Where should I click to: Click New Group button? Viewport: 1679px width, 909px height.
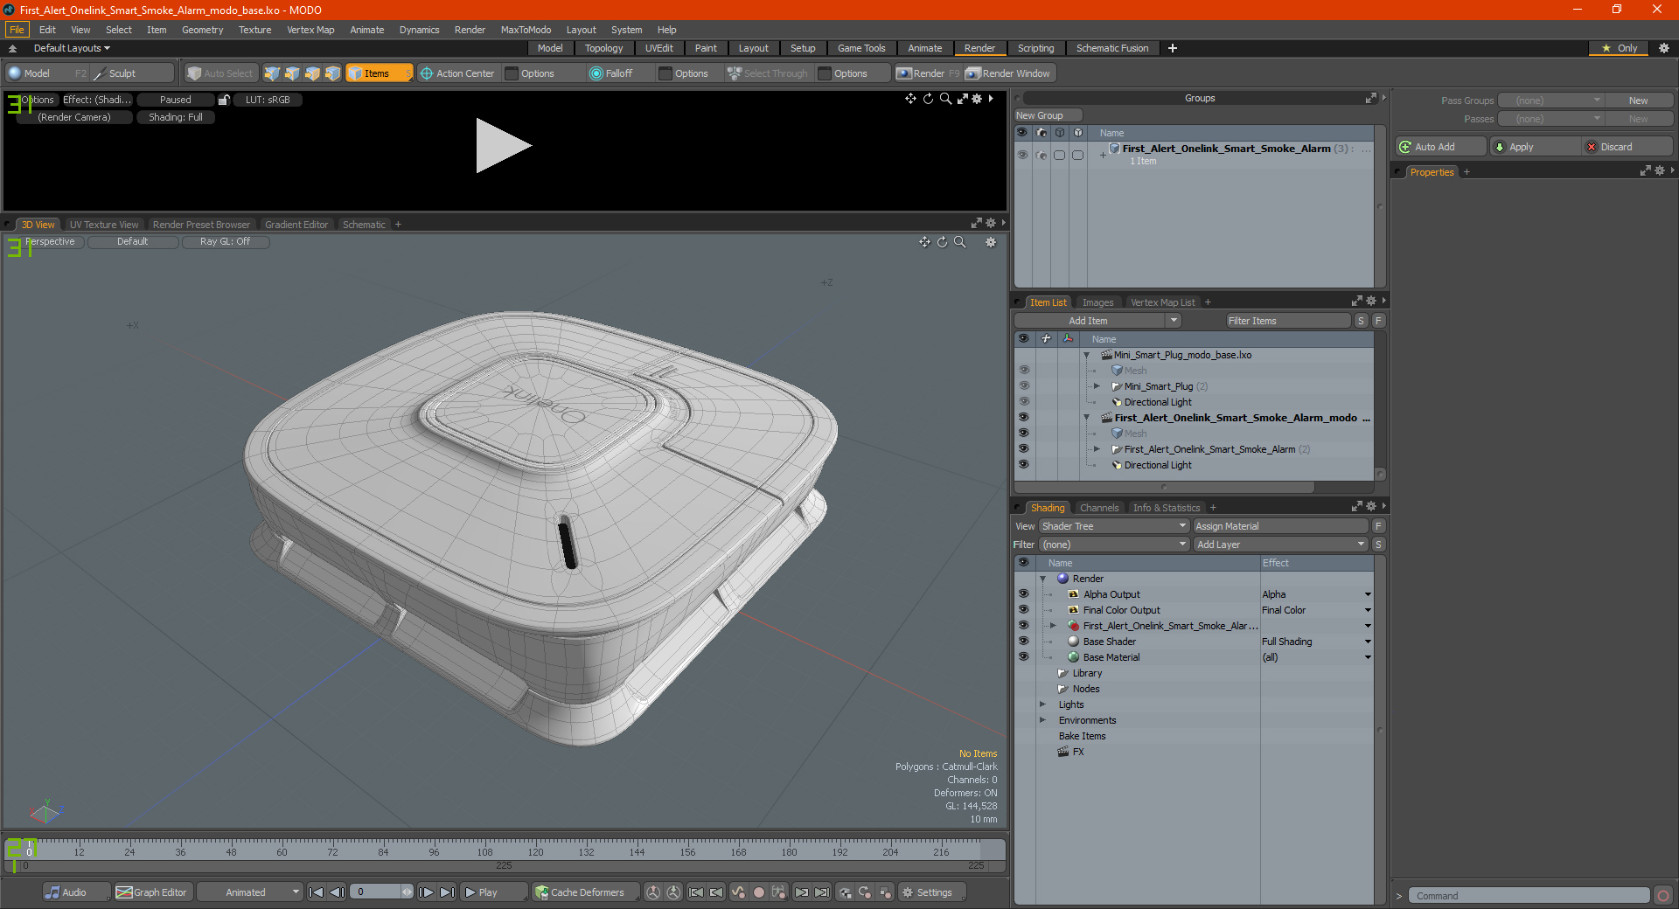click(1047, 115)
